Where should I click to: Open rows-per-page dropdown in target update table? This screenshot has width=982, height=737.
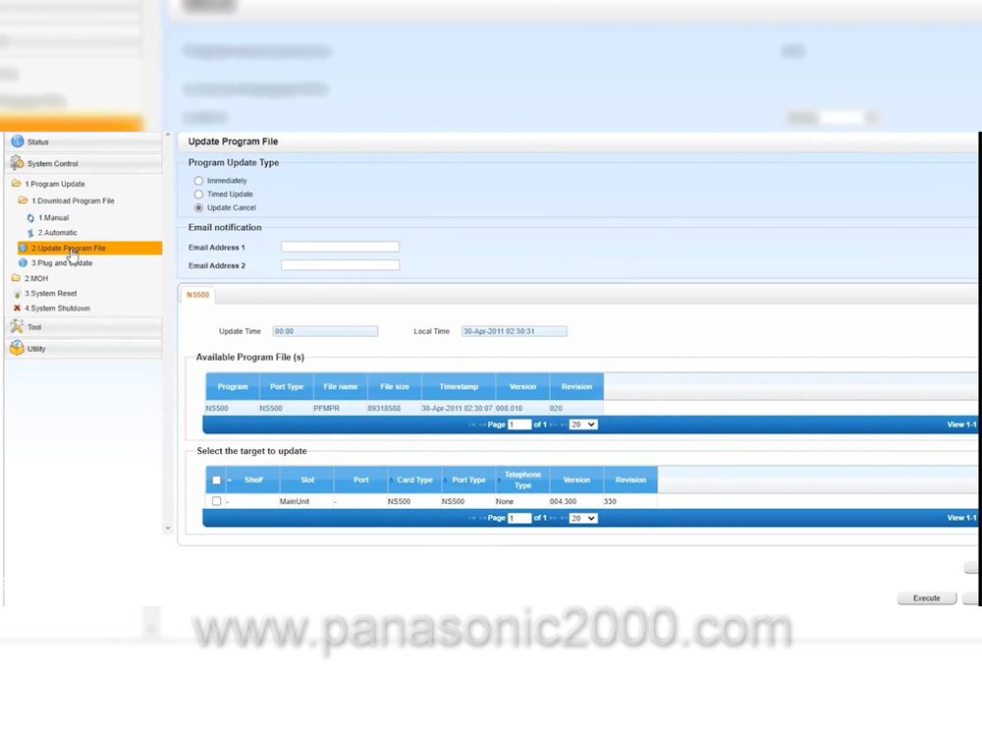(x=583, y=518)
